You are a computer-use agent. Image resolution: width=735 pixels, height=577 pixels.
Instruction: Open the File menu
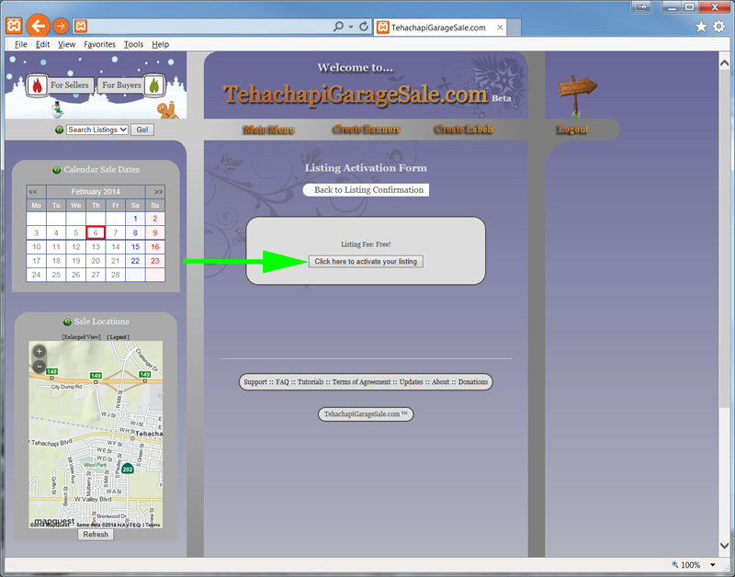pyautogui.click(x=20, y=44)
